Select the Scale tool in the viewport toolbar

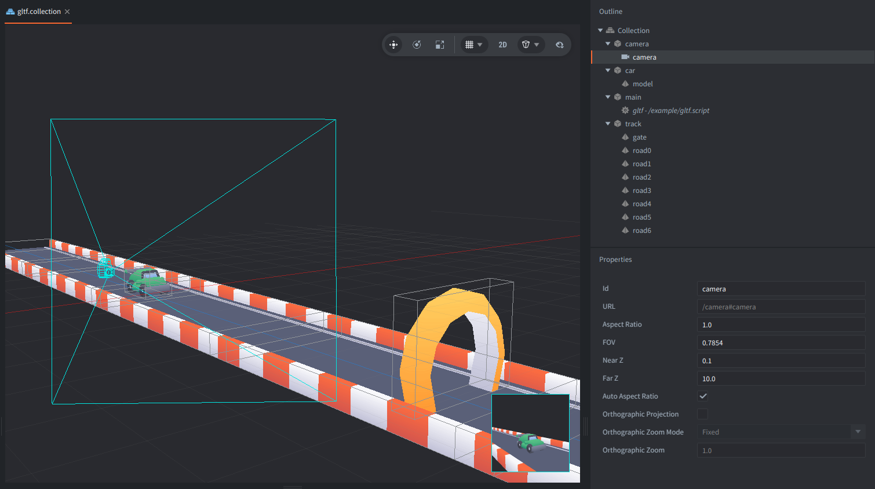click(440, 45)
